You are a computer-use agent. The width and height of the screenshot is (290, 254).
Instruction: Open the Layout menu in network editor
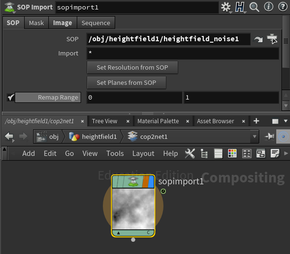point(143,153)
